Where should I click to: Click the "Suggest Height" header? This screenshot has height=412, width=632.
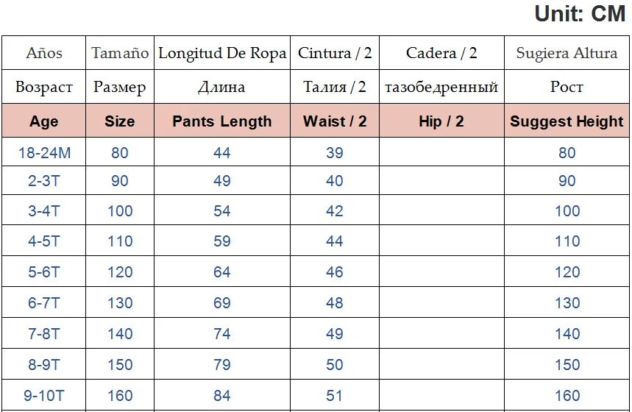(567, 121)
